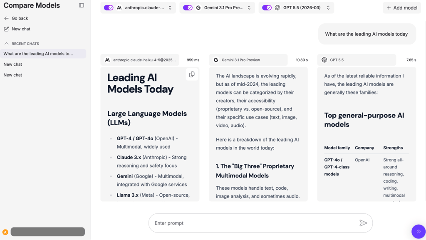Click 'Gemini 3.1 Pro Preview' response header label

point(241,60)
